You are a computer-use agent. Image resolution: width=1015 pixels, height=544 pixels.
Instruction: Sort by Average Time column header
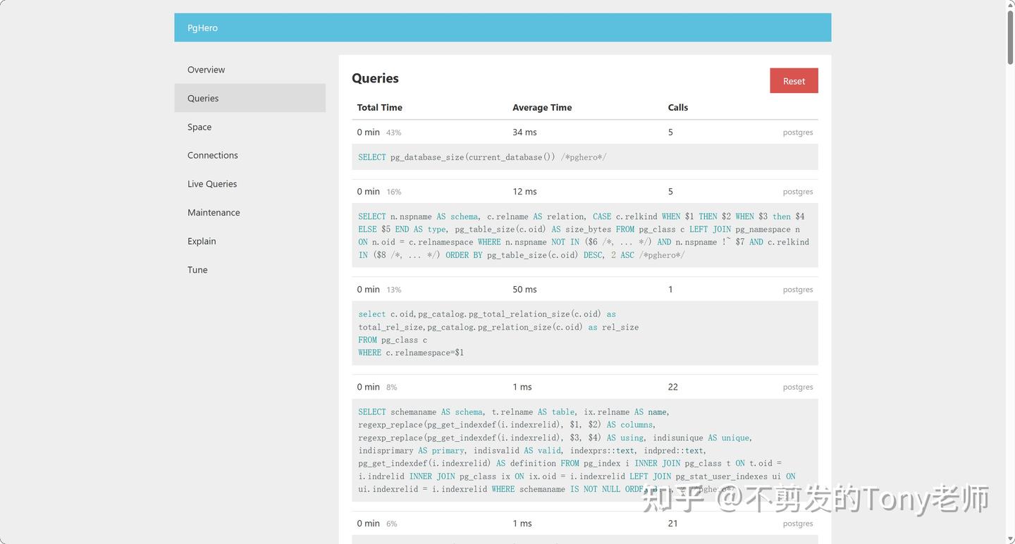tap(542, 108)
